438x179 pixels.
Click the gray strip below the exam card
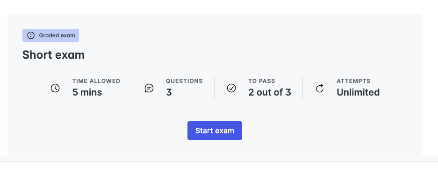pyautogui.click(x=219, y=158)
